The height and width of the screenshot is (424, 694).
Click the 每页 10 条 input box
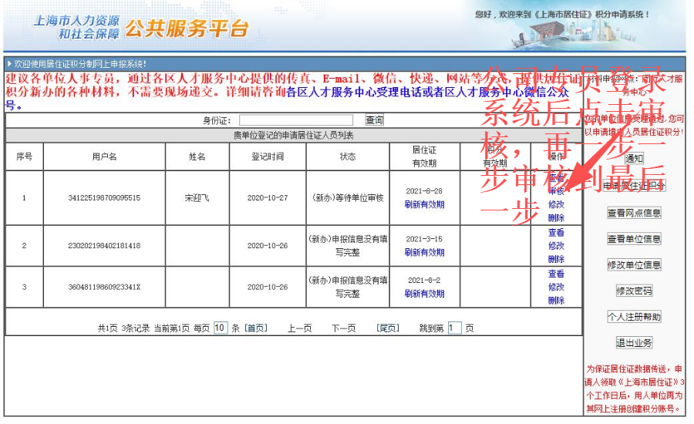tap(221, 328)
